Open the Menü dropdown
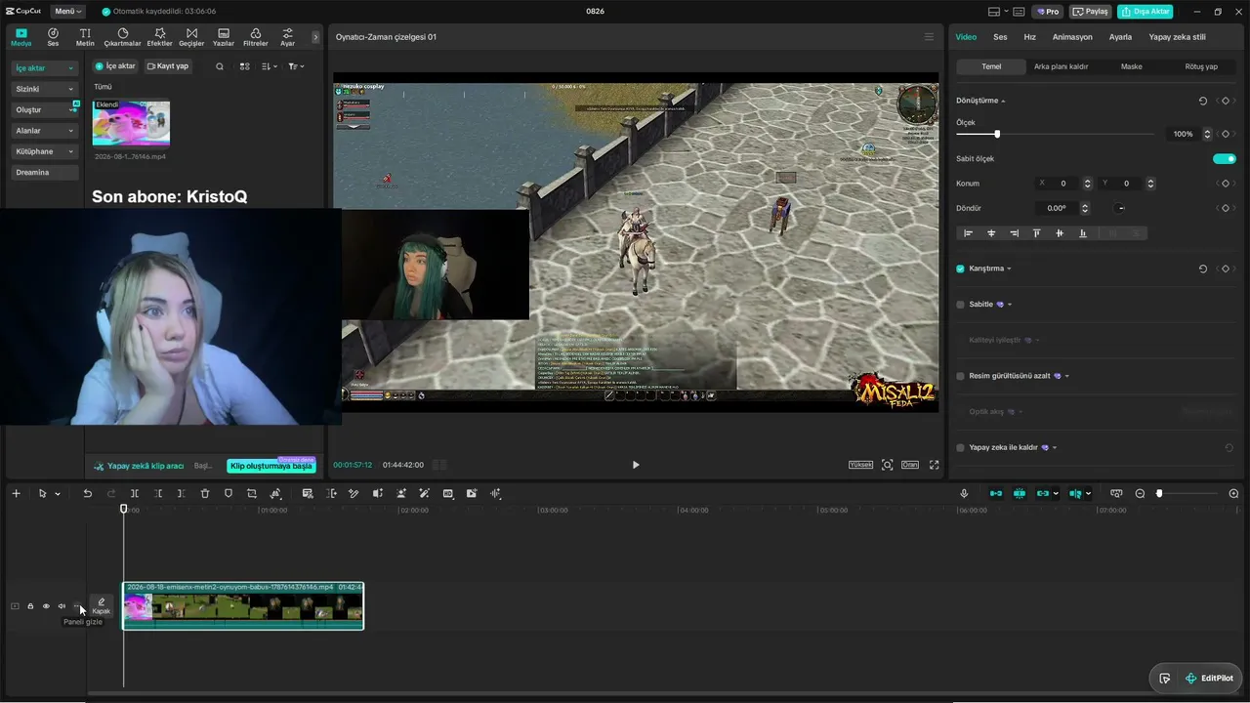 (68, 12)
